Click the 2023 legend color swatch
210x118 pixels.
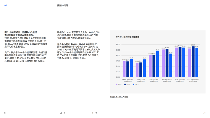[x=133, y=84]
